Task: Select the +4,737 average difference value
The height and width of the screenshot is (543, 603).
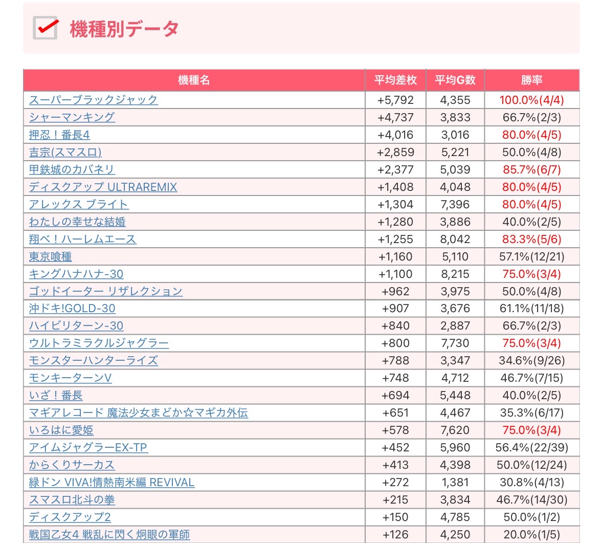Action: coord(395,117)
